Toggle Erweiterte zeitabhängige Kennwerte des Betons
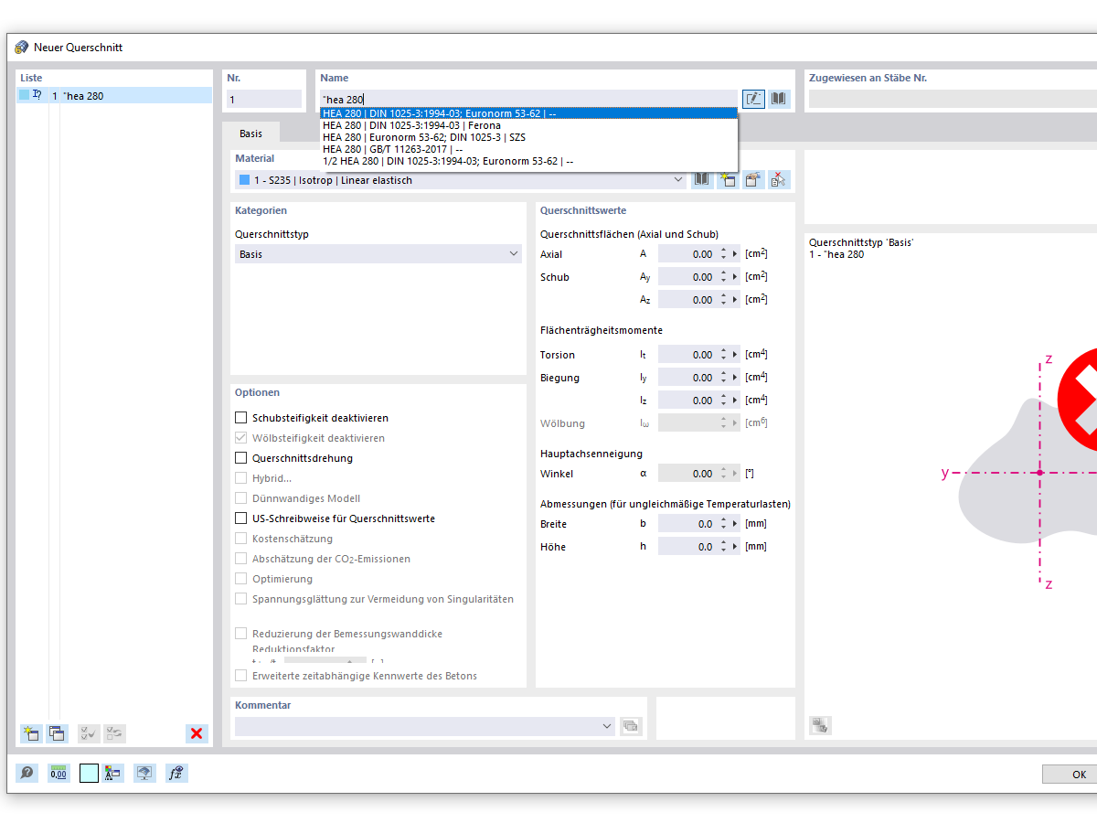Image resolution: width=1097 pixels, height=823 pixels. [241, 676]
